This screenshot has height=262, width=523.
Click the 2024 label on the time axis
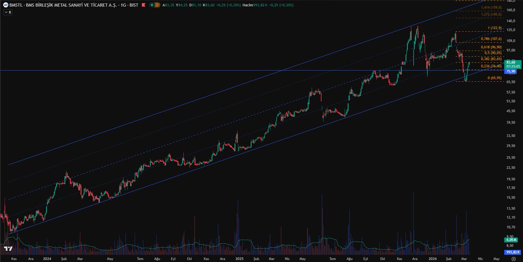tap(47, 258)
